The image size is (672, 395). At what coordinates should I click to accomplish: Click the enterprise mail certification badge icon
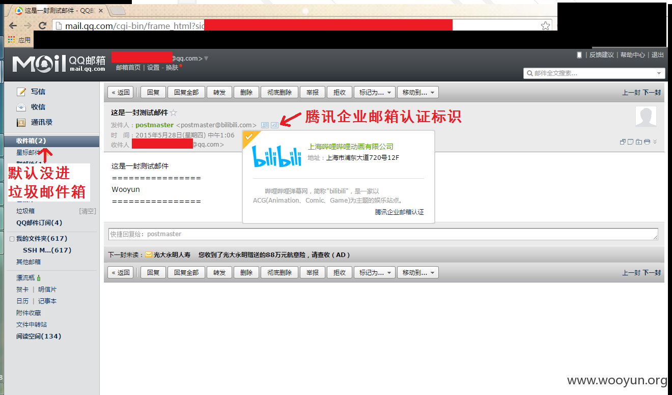click(275, 125)
